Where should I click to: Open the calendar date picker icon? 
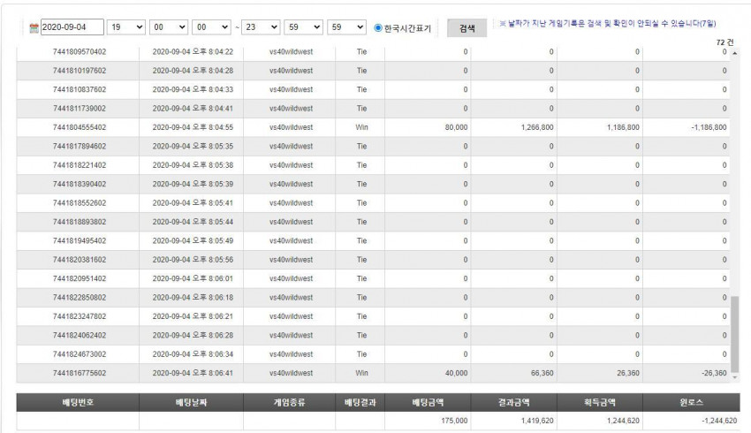34,28
